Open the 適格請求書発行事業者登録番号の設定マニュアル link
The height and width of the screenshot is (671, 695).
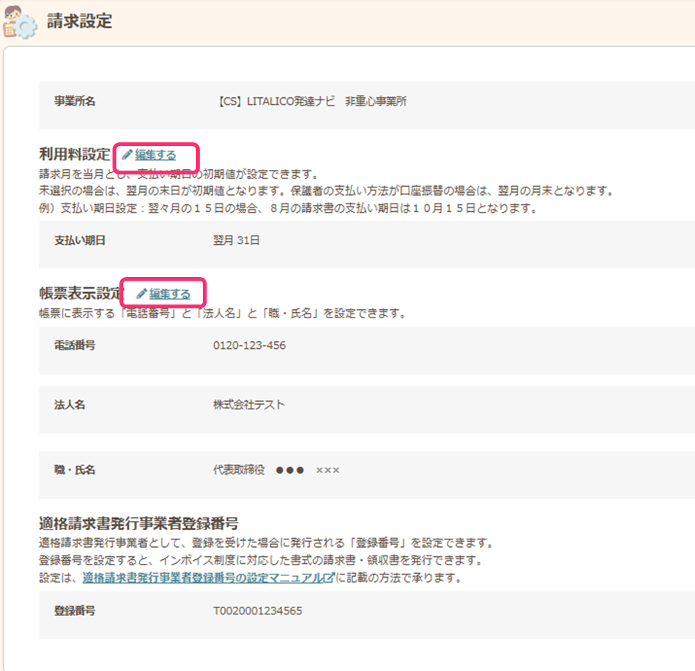pyautogui.click(x=203, y=578)
